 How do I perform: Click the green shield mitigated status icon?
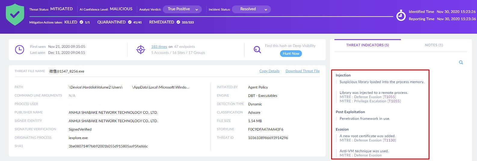coord(15,14)
